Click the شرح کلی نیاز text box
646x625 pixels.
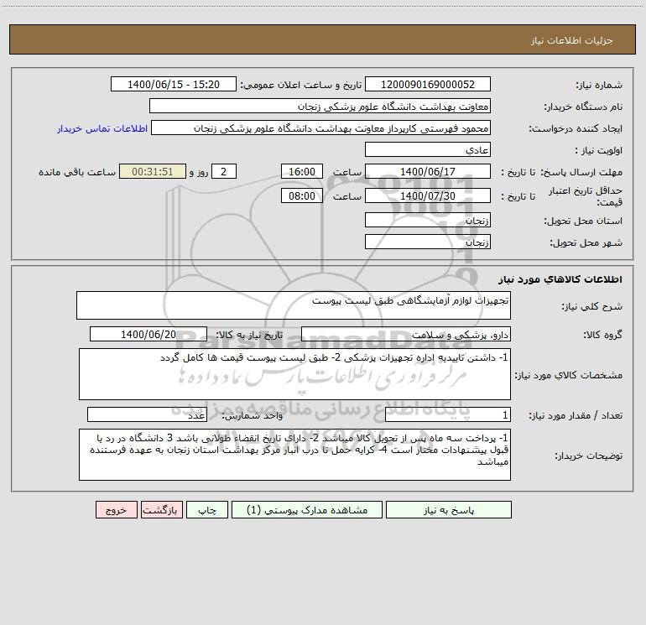294,305
